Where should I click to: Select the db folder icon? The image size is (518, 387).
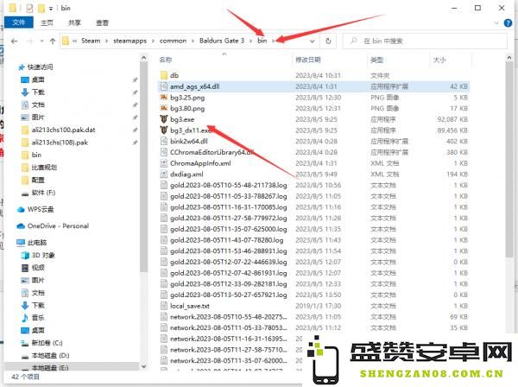tap(164, 75)
